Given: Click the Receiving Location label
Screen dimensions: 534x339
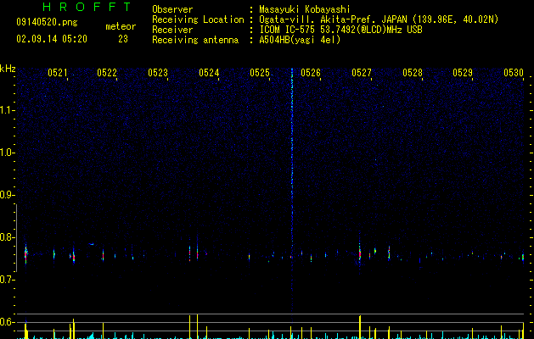Looking at the screenshot, I should point(198,19).
